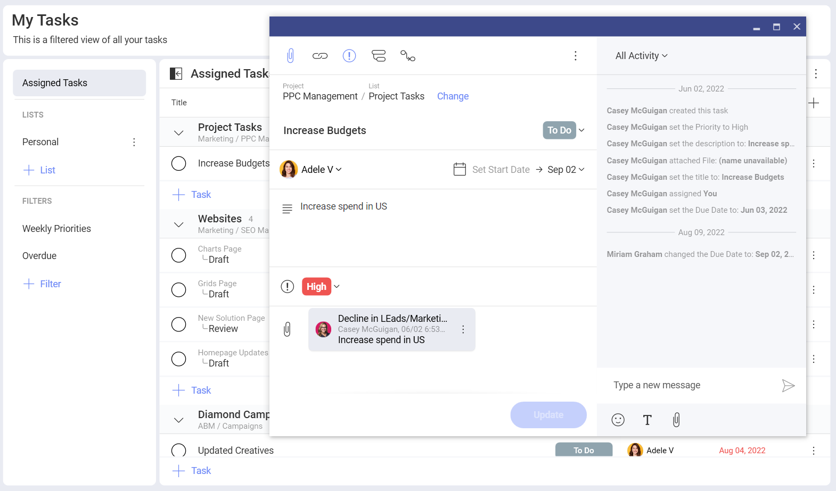The height and width of the screenshot is (491, 836).
Task: Click the Increase Budgets title in dialog
Action: point(325,130)
